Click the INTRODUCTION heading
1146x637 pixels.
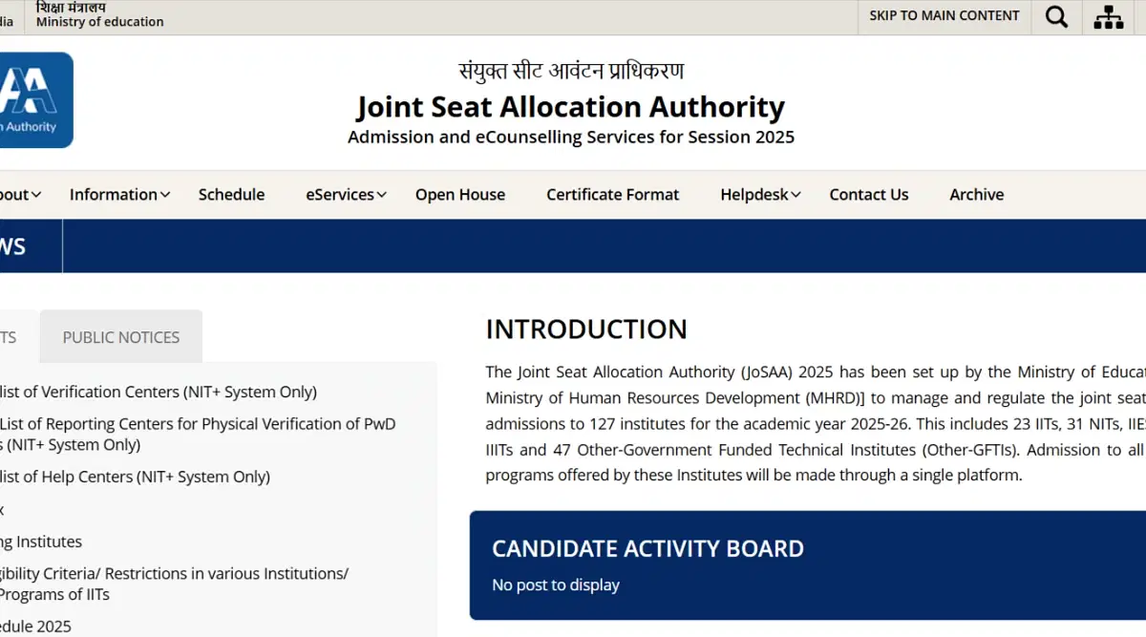586,329
